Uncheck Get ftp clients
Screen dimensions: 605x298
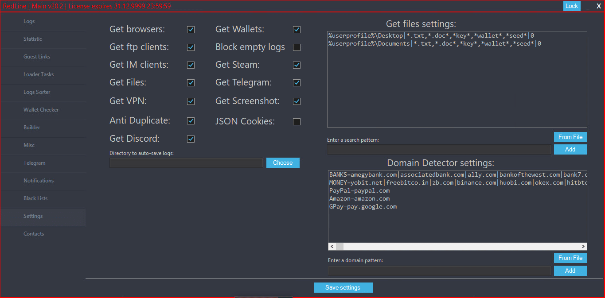(x=191, y=47)
